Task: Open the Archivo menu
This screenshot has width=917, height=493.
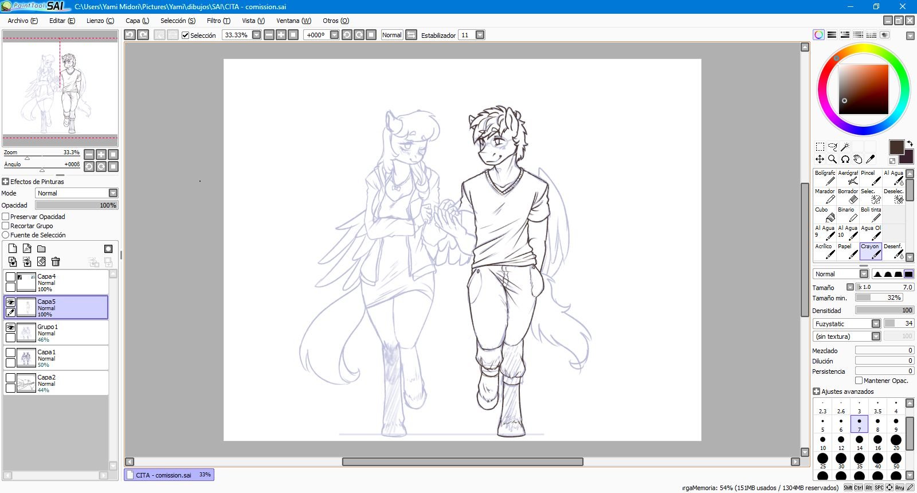Action: click(23, 21)
